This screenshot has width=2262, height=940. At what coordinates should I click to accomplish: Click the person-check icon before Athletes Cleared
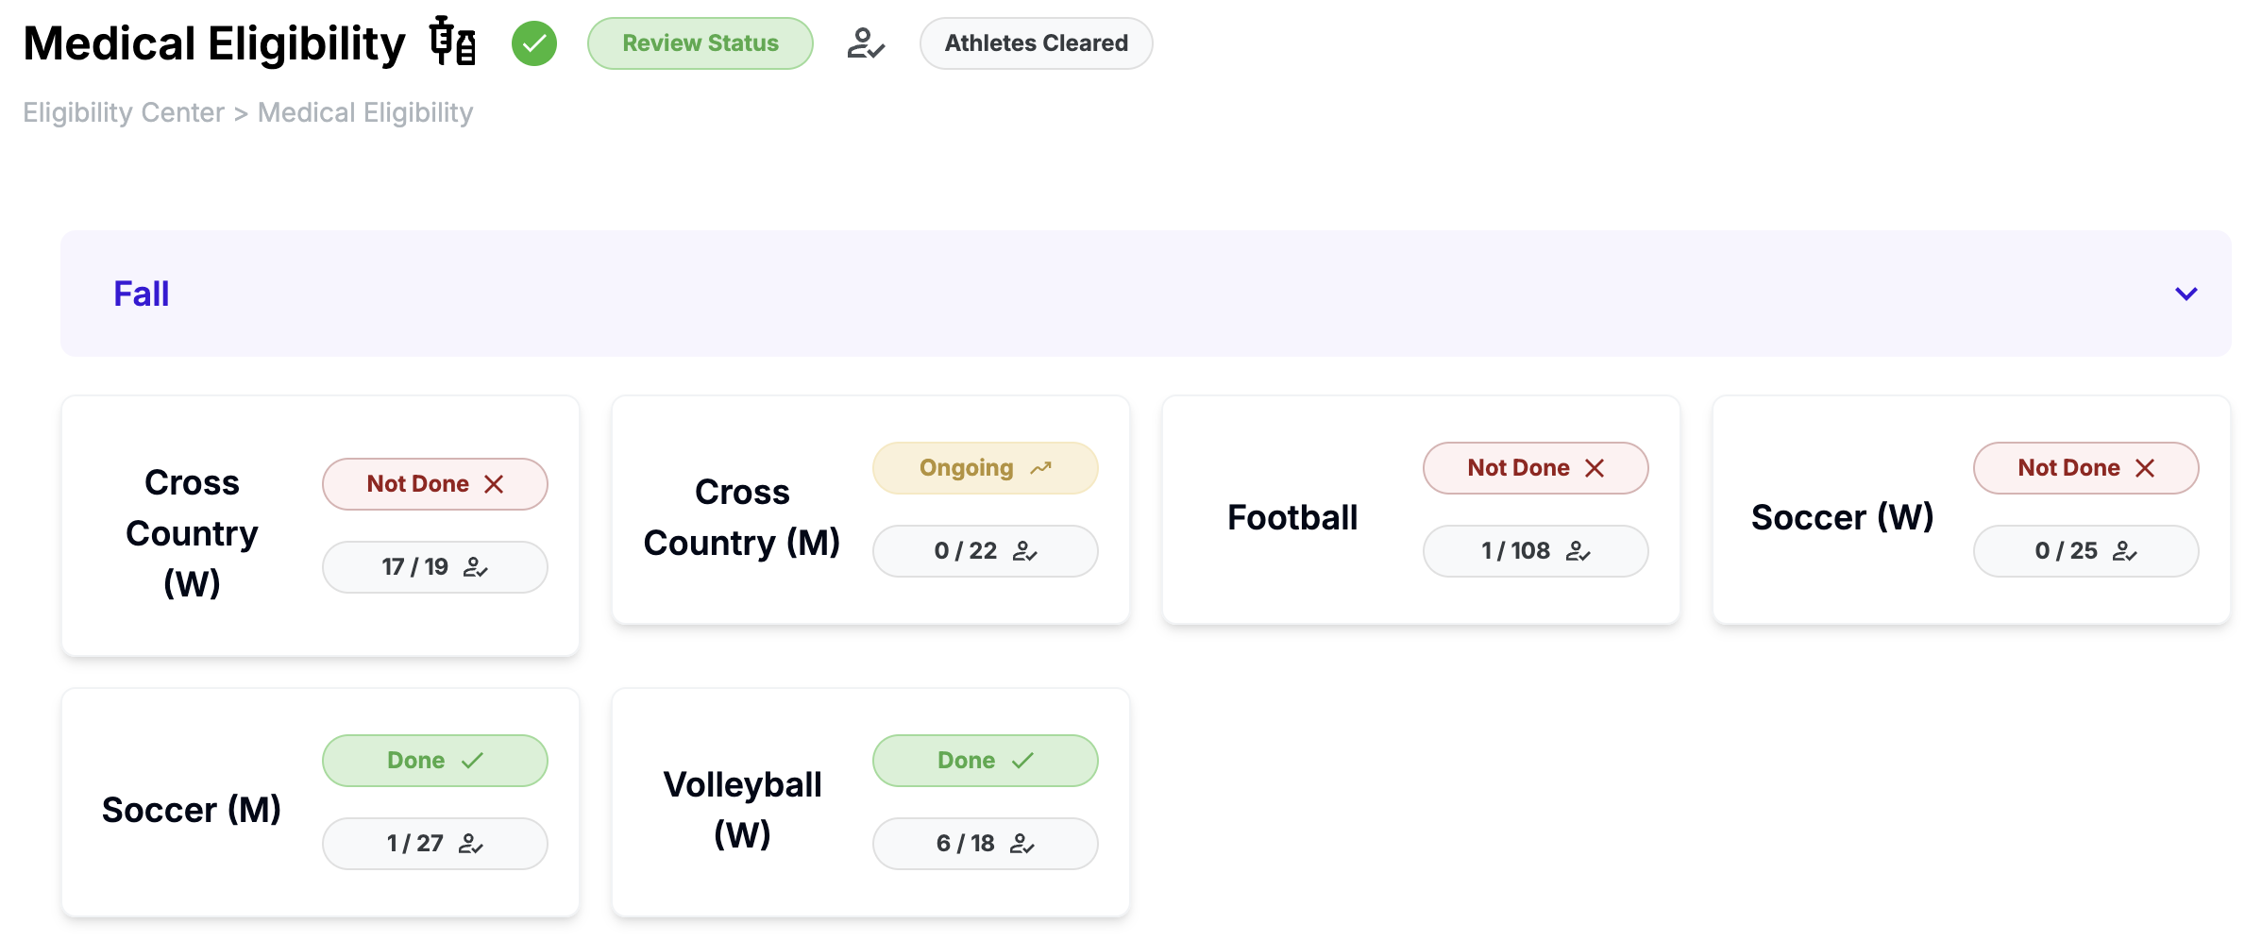(865, 43)
